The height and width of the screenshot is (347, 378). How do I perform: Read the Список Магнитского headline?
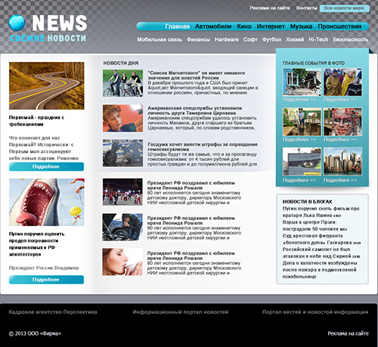(197, 76)
